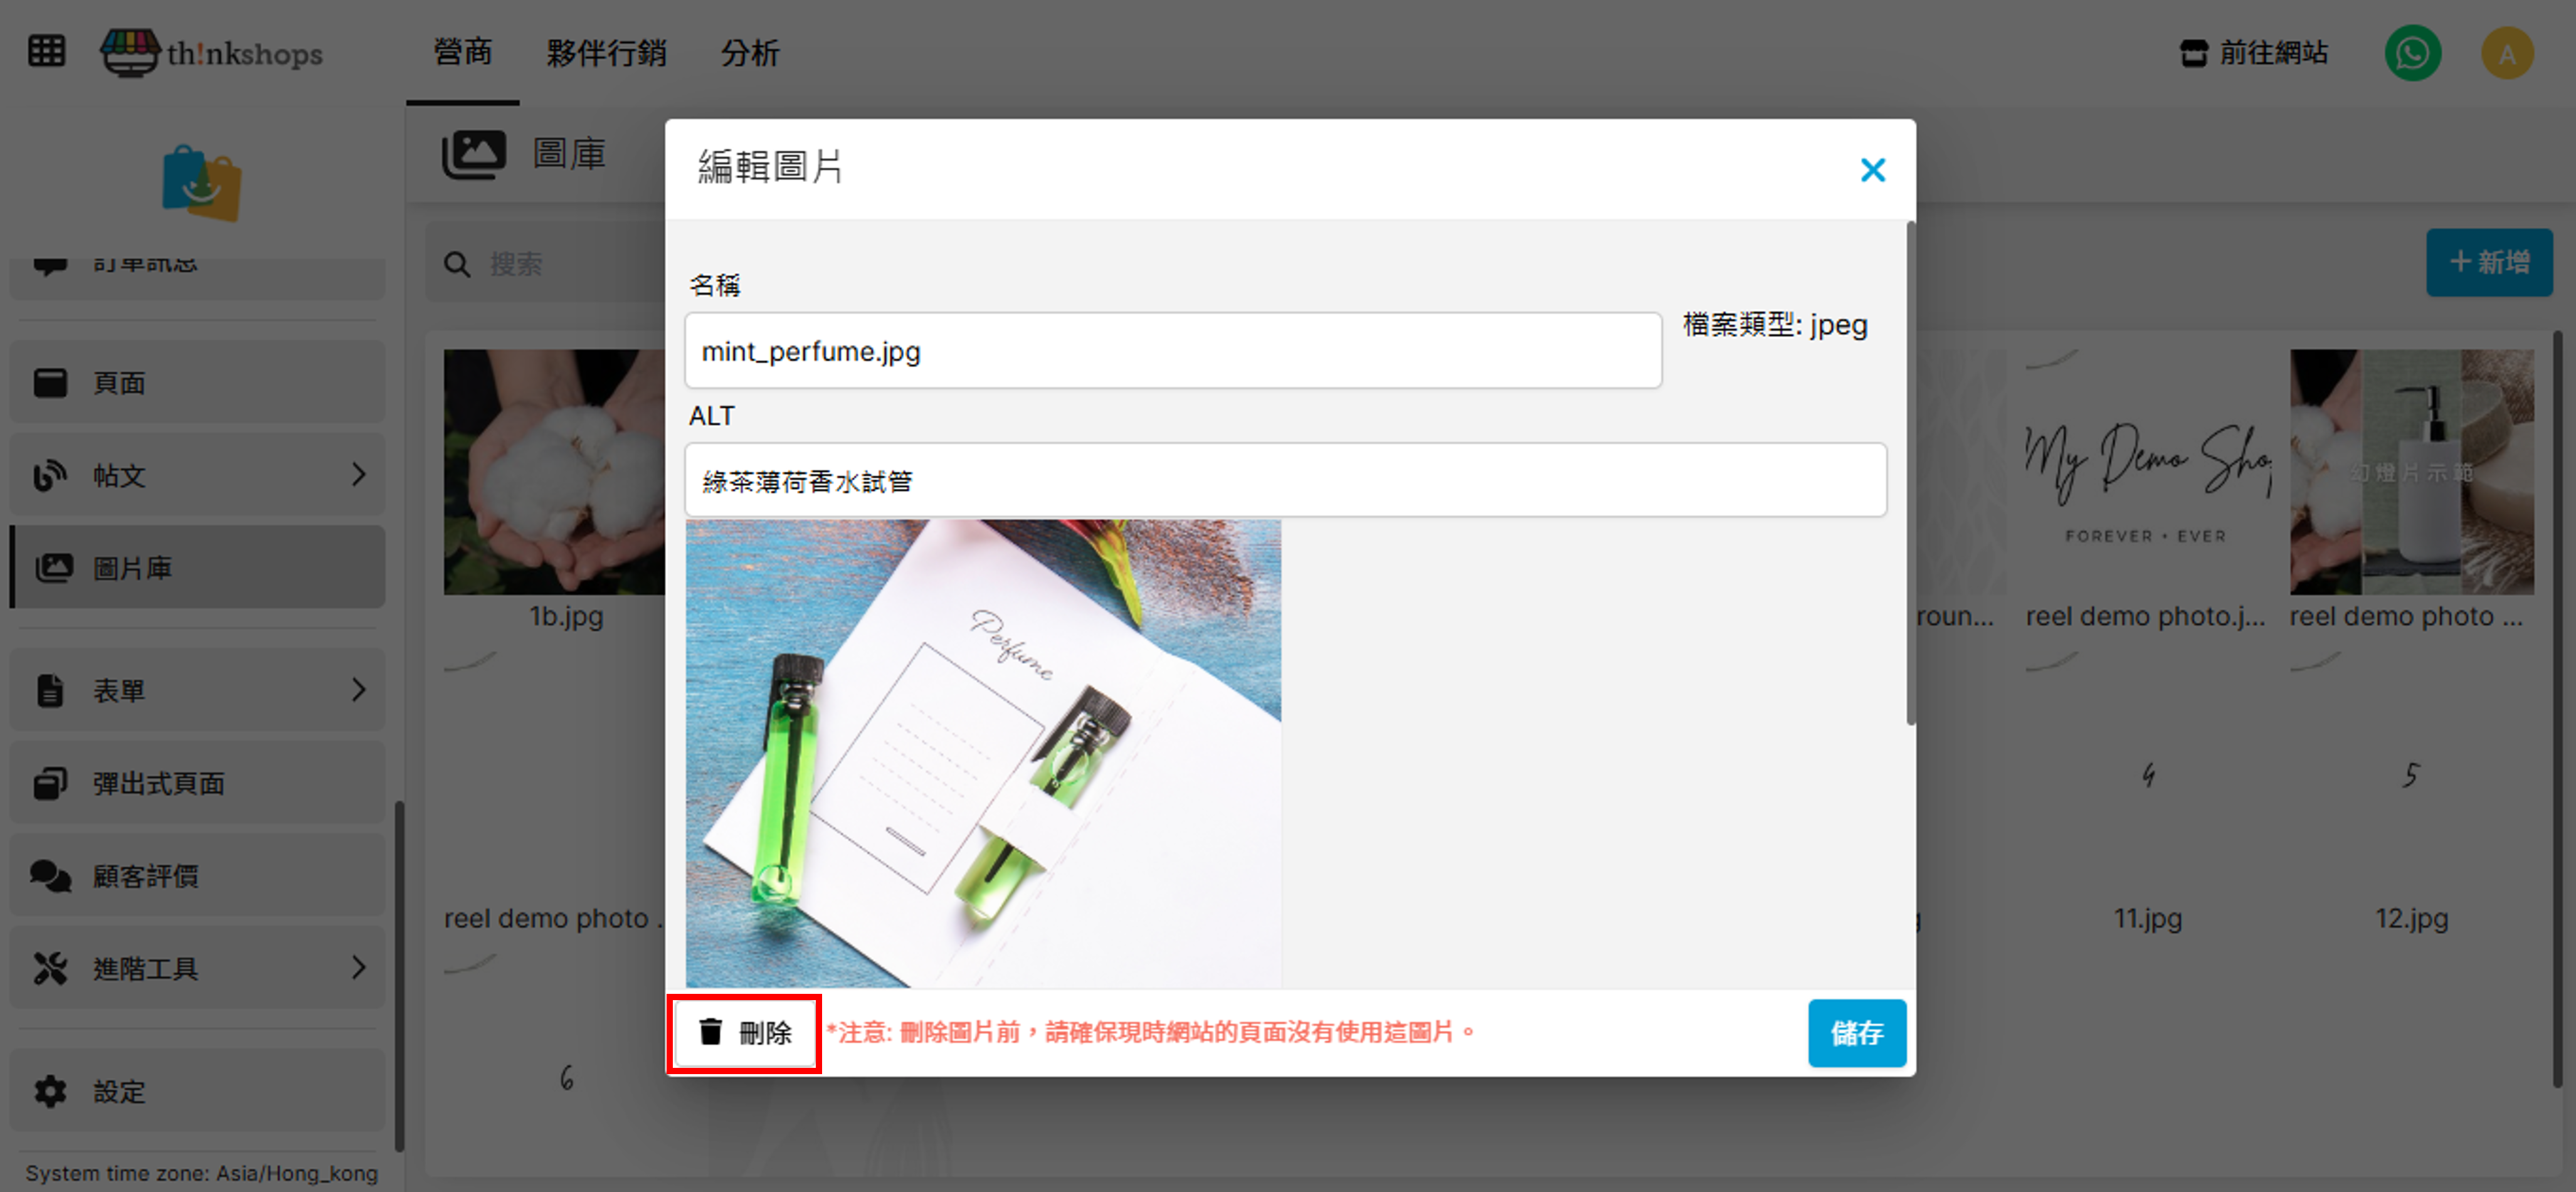The image size is (2576, 1192).
Task: Click the trash icon beside 刪除
Action: 710,1031
